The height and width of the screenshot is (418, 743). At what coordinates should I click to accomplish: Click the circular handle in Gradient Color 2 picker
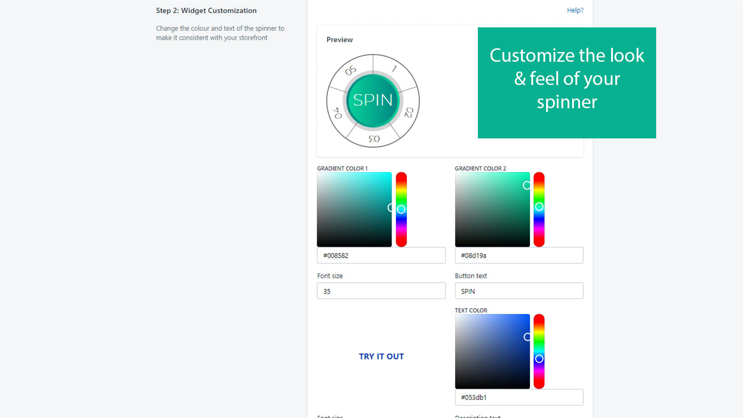click(x=527, y=186)
